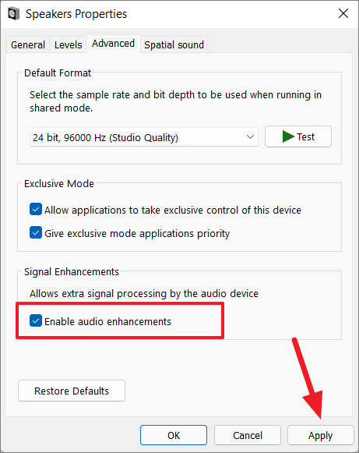Click the green play icon on Test
359x453 pixels.
tap(288, 136)
